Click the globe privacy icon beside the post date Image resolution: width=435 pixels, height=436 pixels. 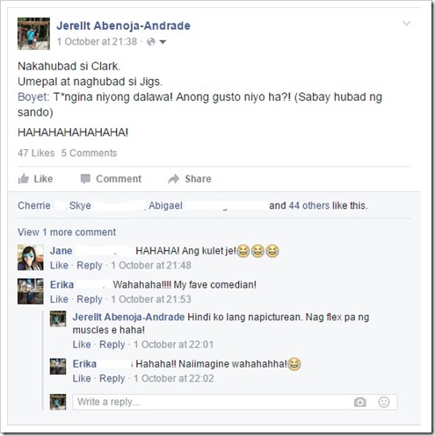[151, 42]
